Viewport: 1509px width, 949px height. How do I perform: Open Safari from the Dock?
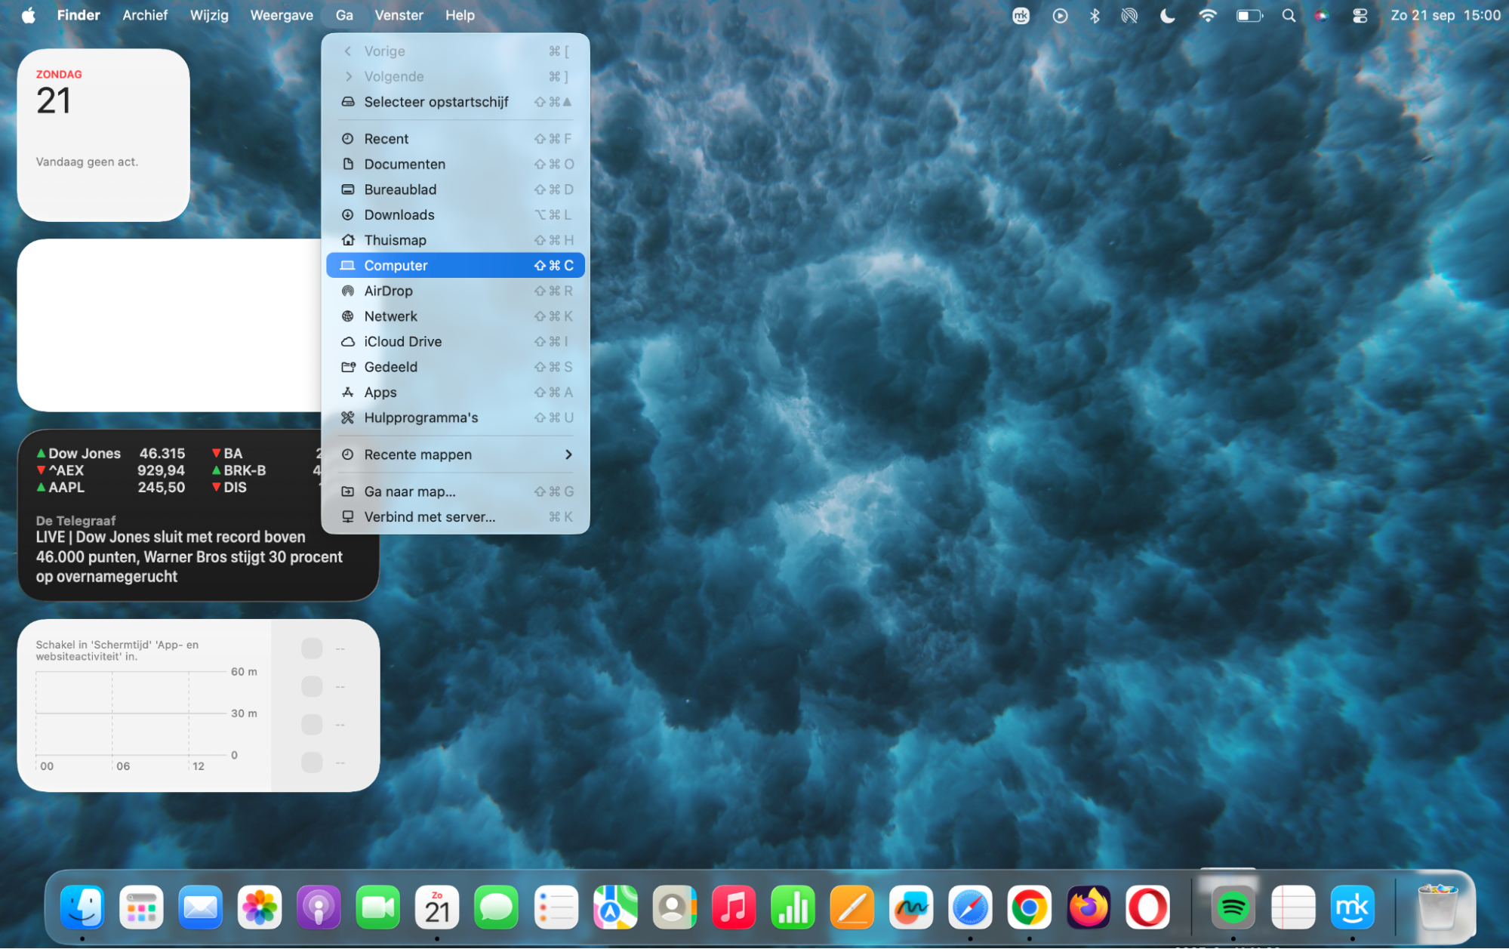(x=971, y=907)
